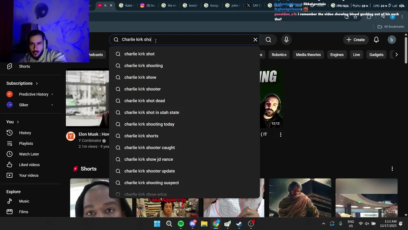Open Windows taskbar search

[x=169, y=224]
